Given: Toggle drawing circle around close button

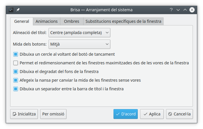Looking at the screenshot, I should click(x=16, y=54).
